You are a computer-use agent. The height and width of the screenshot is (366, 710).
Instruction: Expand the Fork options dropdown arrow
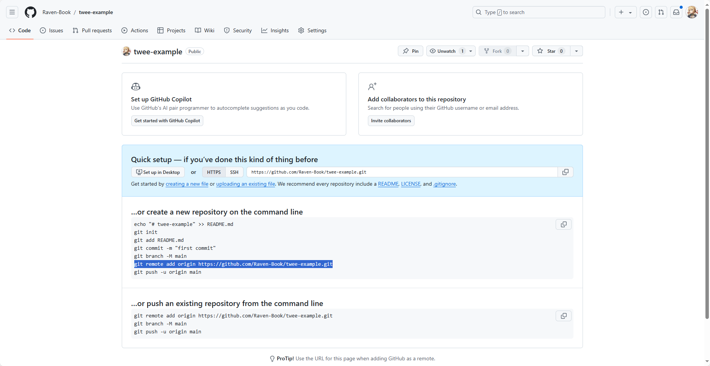point(523,51)
